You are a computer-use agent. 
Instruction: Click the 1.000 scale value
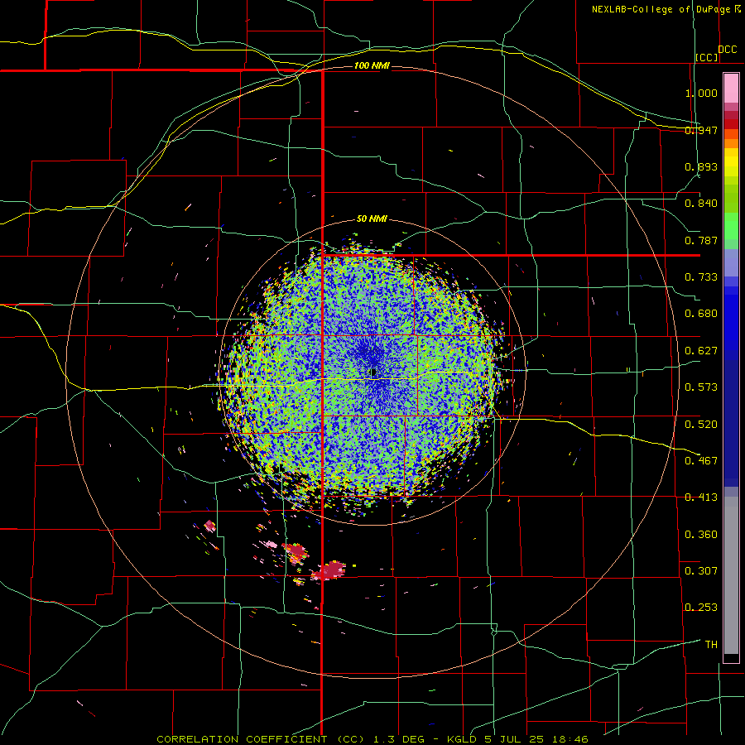tap(701, 93)
